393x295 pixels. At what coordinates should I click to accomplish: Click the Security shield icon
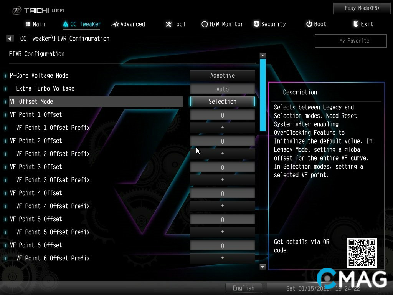click(x=256, y=24)
